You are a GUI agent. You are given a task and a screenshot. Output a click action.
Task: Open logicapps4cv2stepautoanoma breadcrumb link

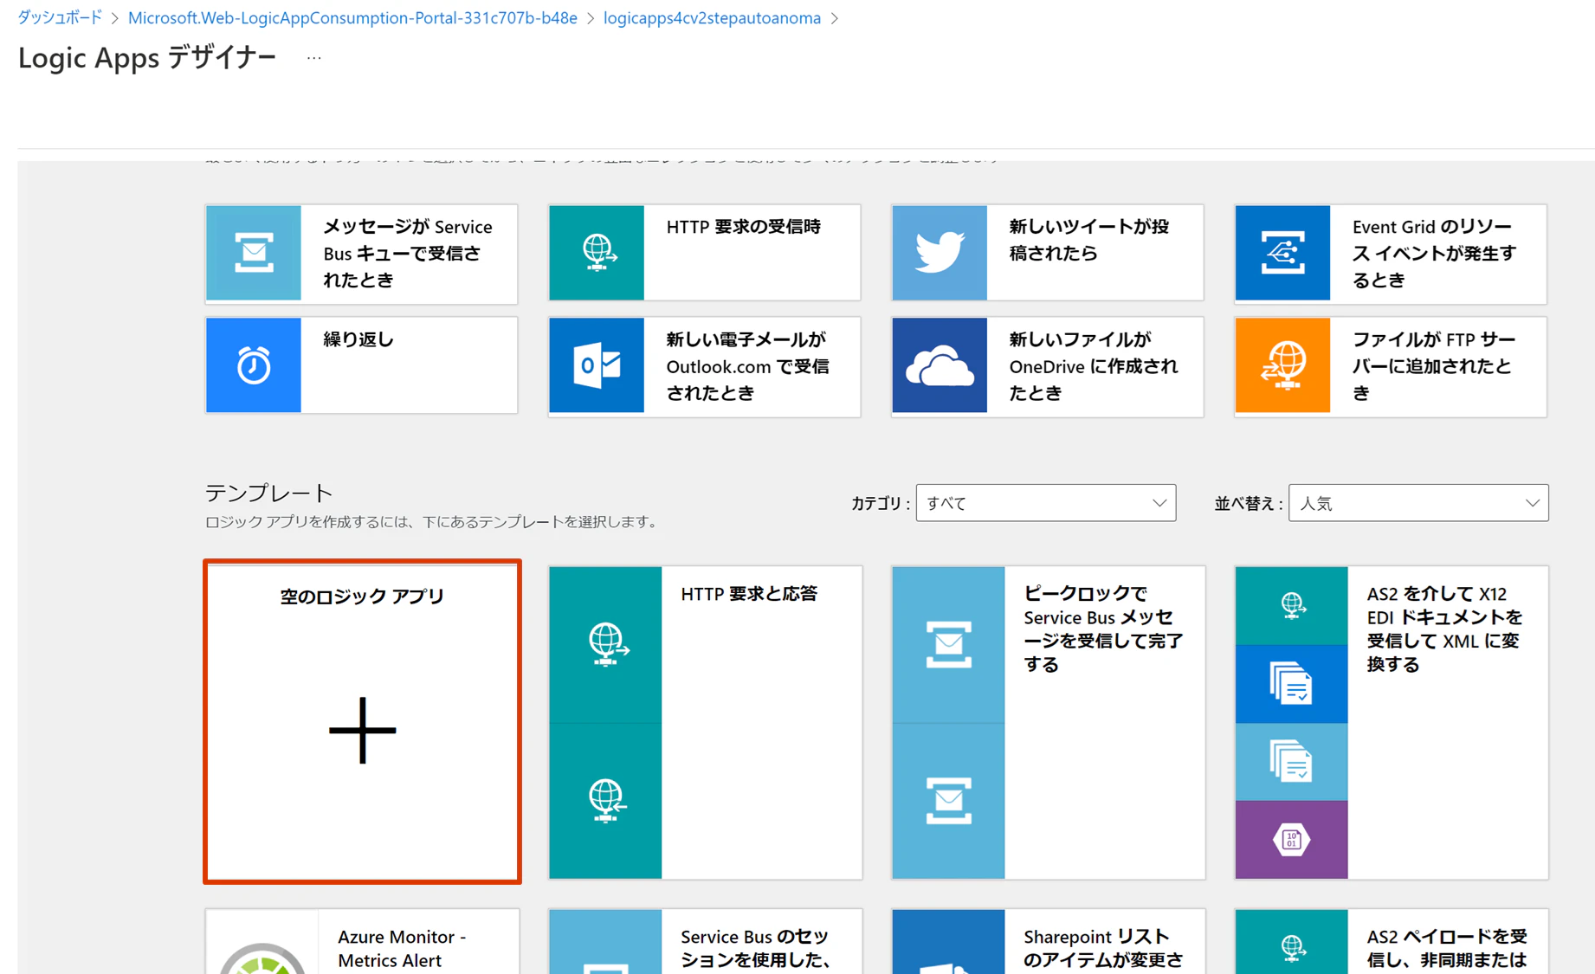pos(712,17)
